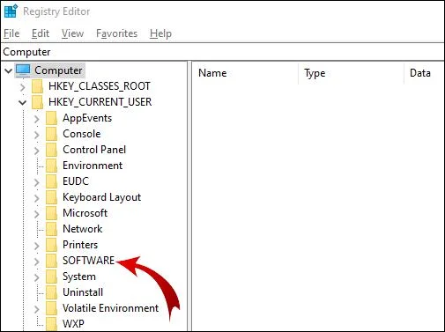Click the Volatile Environment folder icon

[x=52, y=308]
